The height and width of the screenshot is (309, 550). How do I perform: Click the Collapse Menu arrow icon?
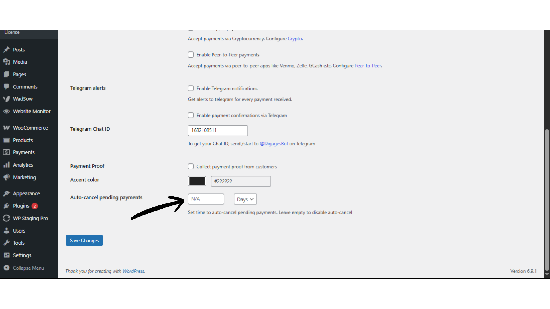(x=7, y=268)
